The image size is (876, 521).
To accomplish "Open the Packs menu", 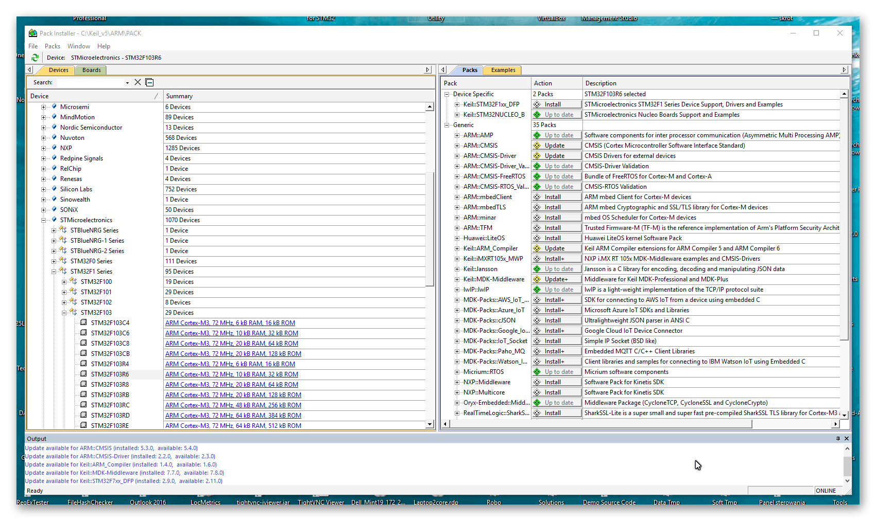I will click(x=53, y=46).
